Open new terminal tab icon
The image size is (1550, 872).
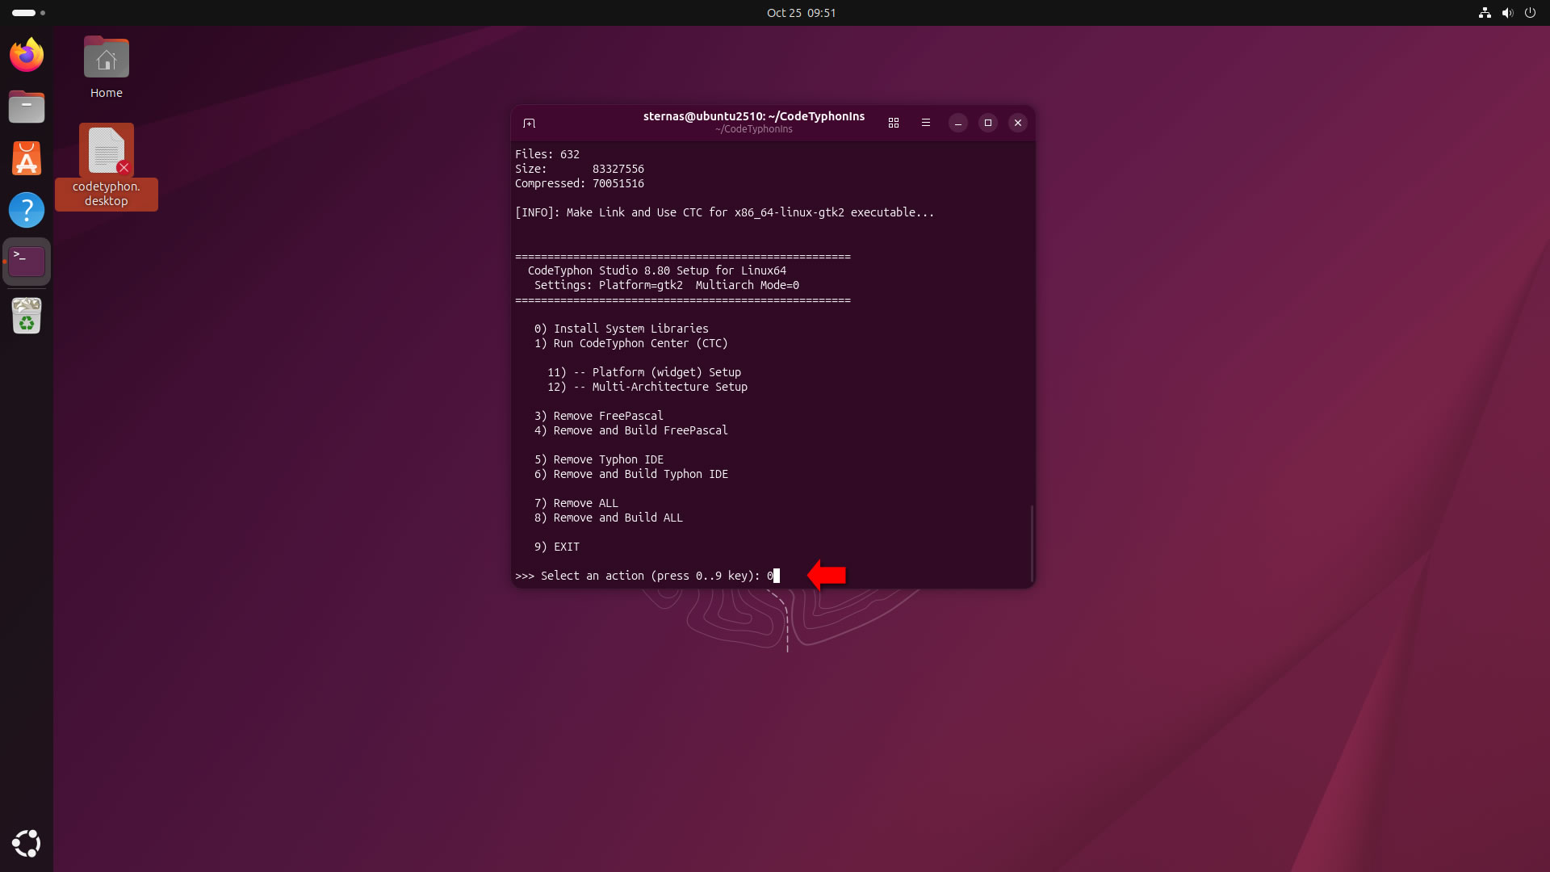click(x=529, y=123)
